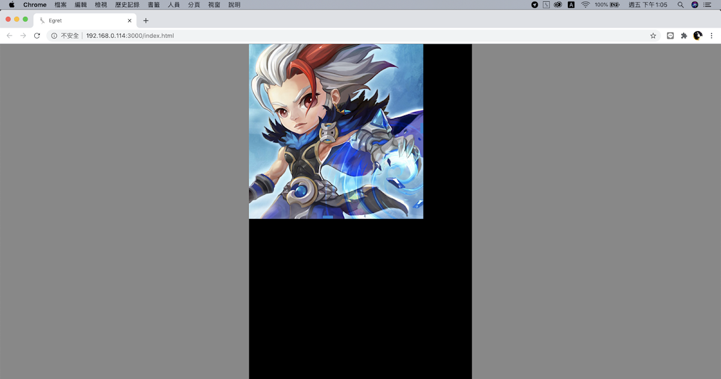The height and width of the screenshot is (379, 721).
Task: Open the Adobe Creative Cloud menu bar icon
Action: tap(558, 5)
